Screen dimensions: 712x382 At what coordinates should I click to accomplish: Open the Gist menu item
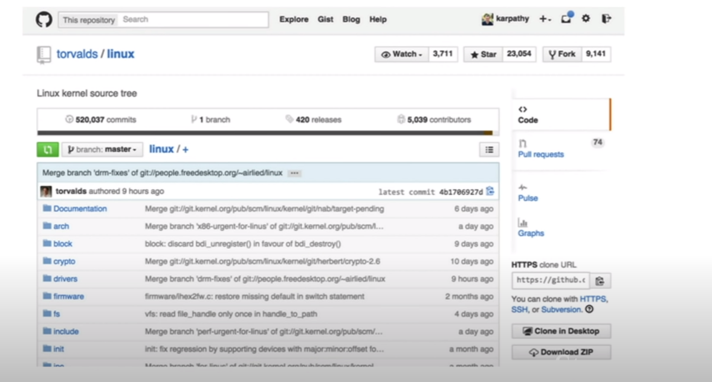click(325, 19)
